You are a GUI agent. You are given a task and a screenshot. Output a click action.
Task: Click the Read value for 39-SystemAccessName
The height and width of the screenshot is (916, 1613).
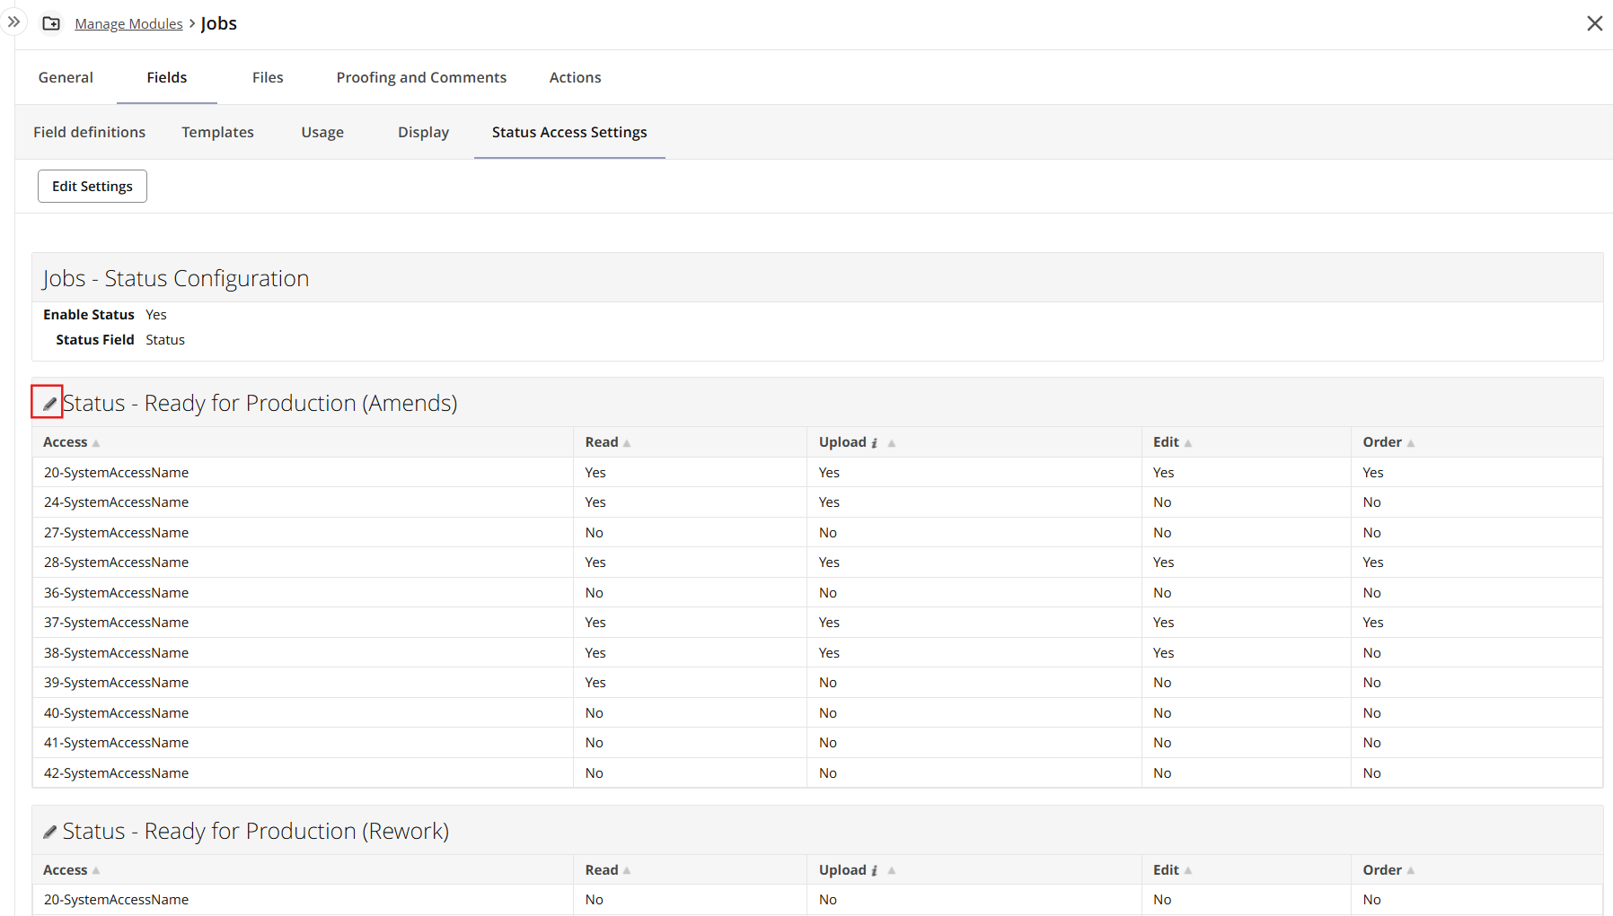595,683
